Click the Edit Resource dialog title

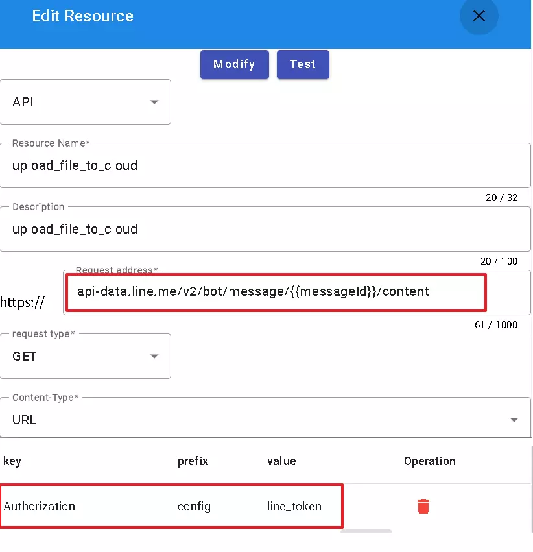82,16
